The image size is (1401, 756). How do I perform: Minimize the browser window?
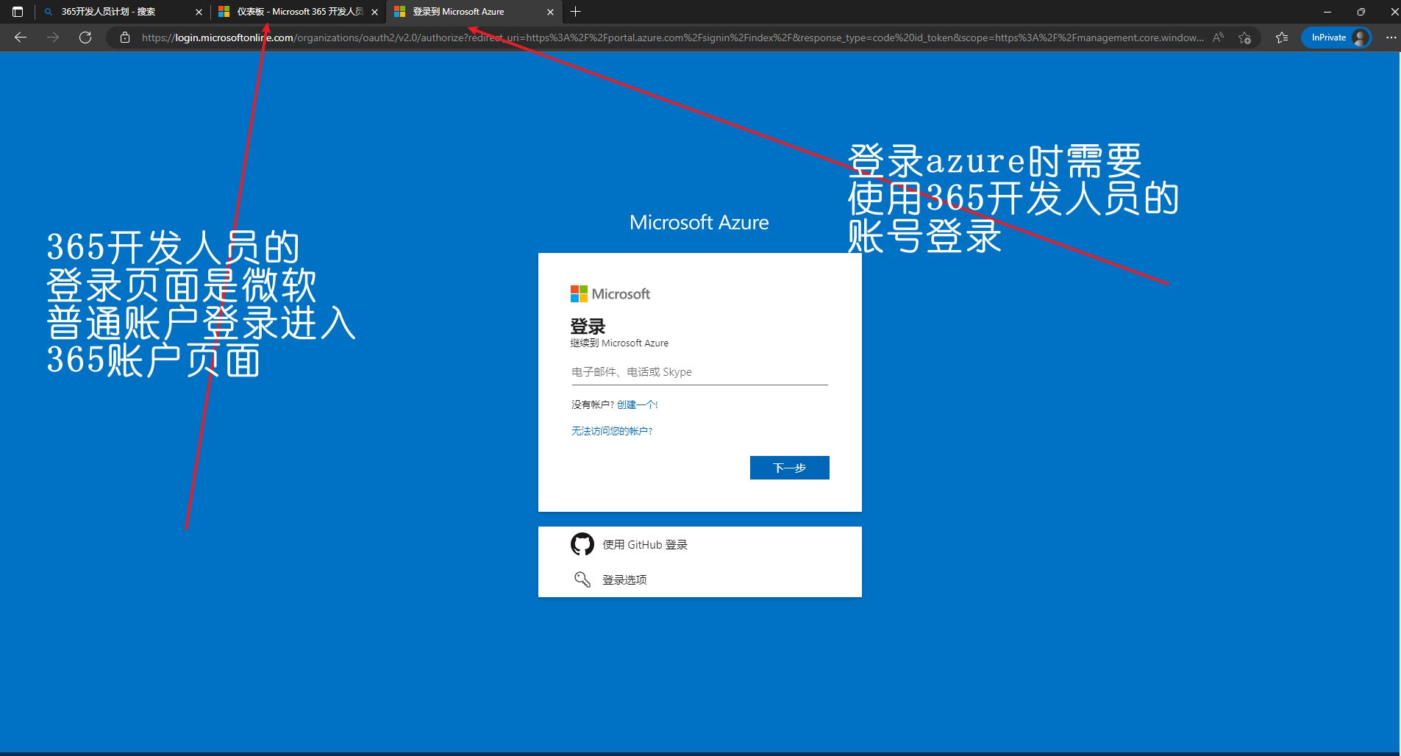(1327, 12)
